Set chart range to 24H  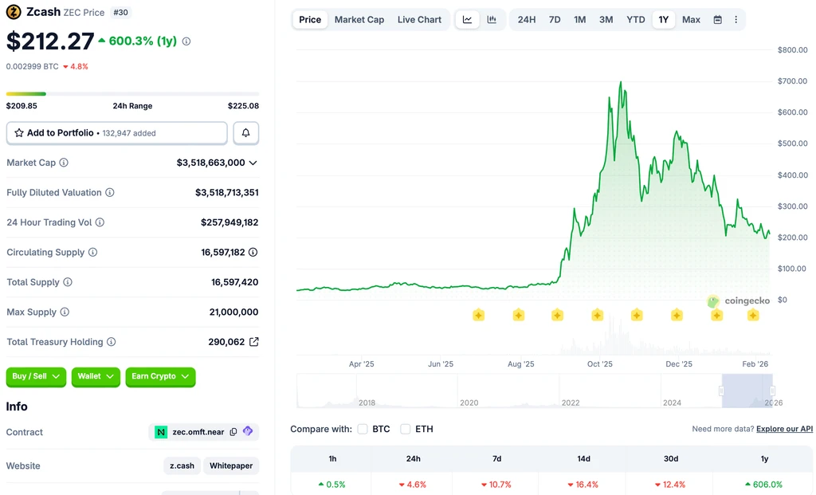[527, 20]
